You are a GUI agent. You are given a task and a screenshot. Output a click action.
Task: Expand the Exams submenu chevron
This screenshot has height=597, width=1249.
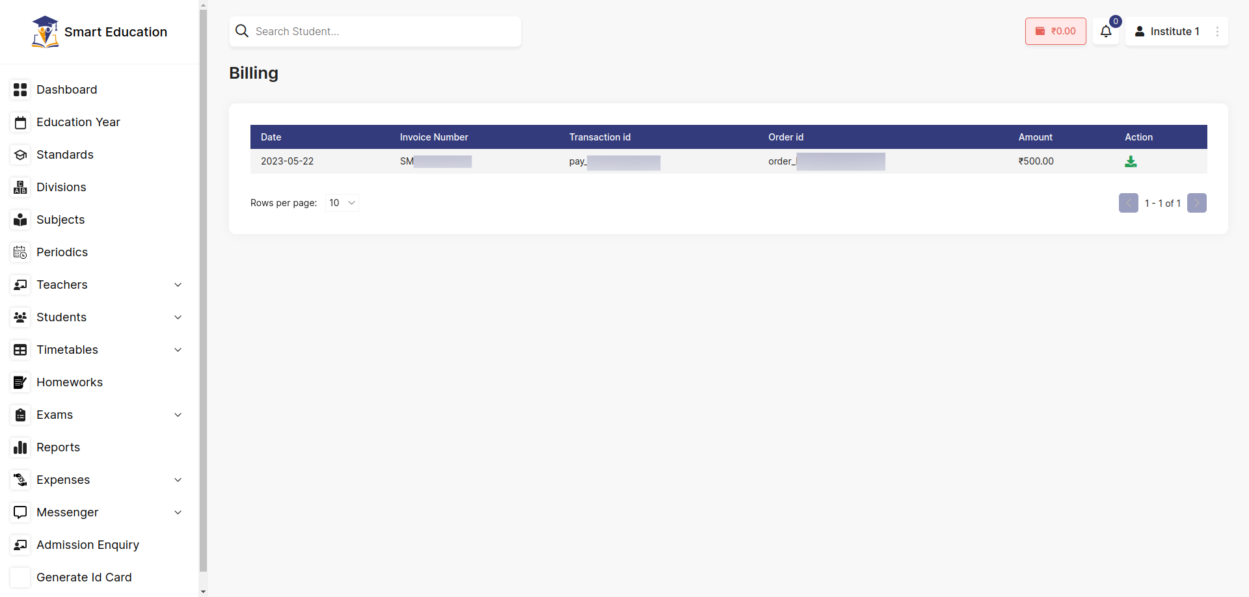(178, 415)
